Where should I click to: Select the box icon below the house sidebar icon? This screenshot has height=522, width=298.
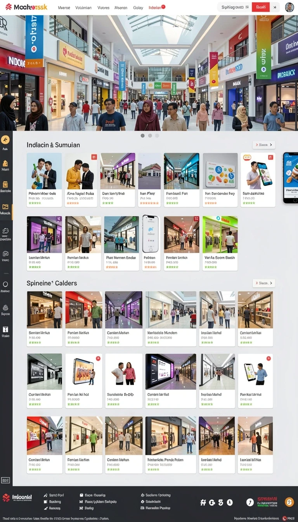[x=5, y=184]
